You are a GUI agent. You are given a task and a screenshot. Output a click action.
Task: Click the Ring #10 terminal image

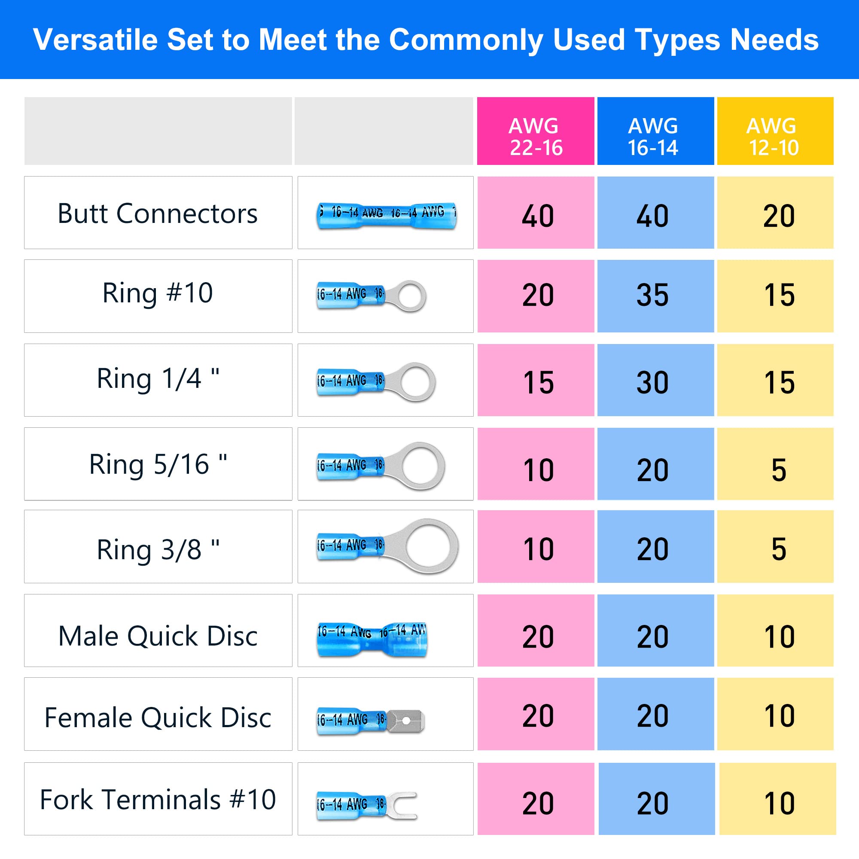(x=371, y=295)
